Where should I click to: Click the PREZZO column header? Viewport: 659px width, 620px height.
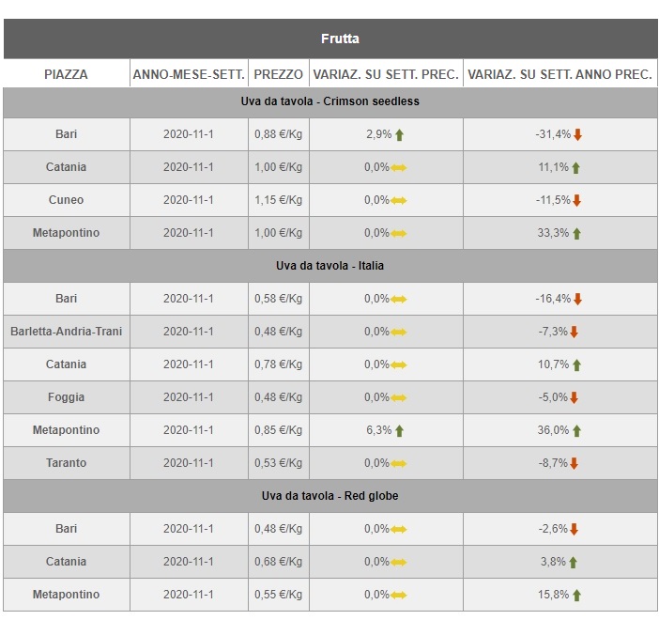pos(279,74)
